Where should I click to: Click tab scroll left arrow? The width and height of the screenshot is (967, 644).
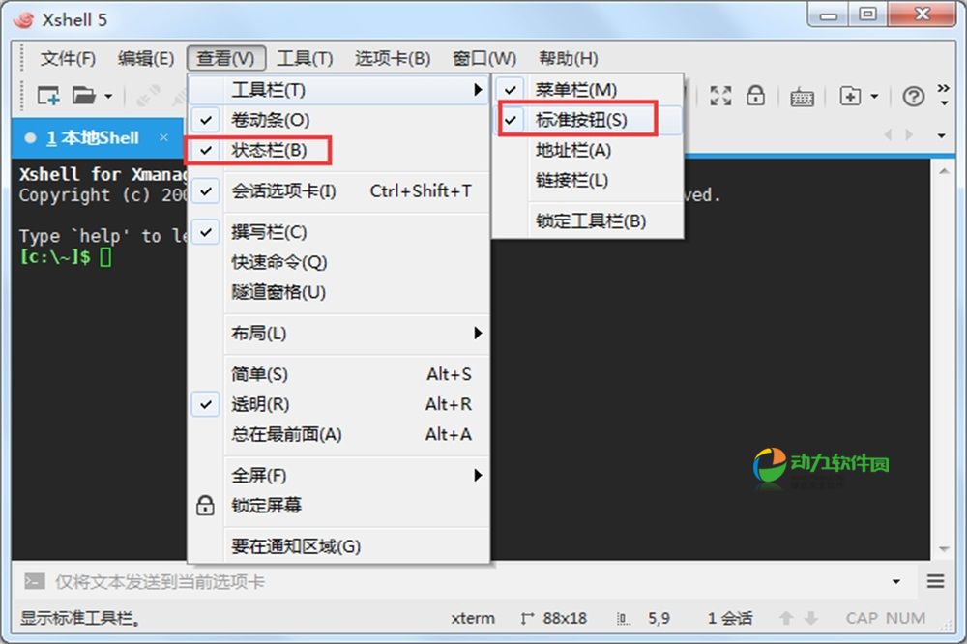point(888,134)
